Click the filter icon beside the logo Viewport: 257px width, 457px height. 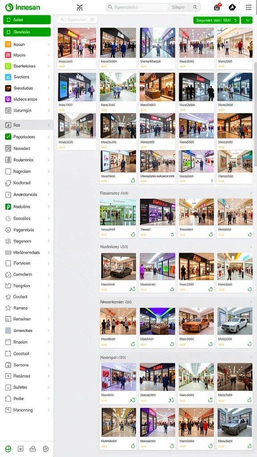click(x=79, y=7)
